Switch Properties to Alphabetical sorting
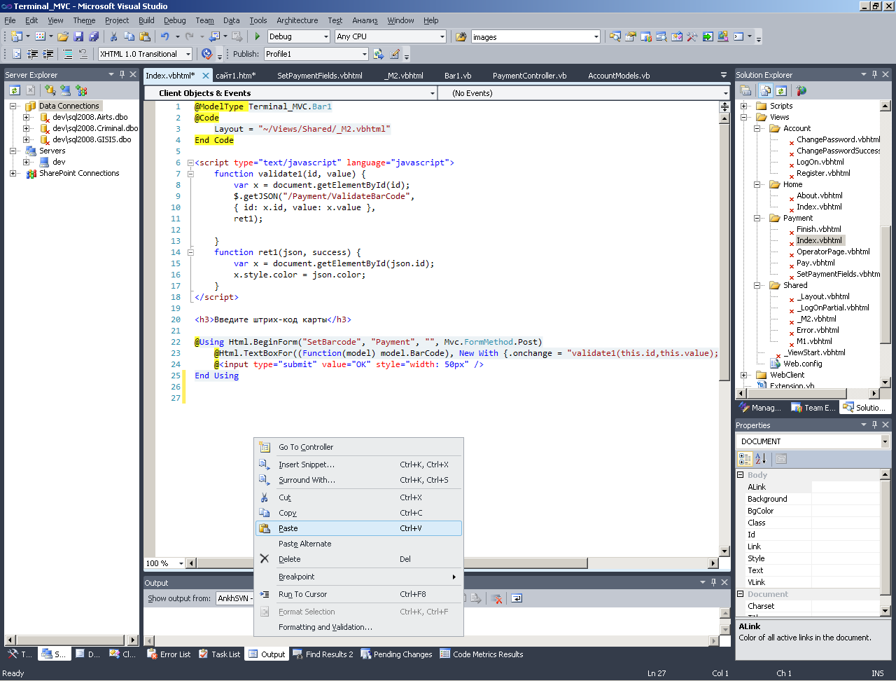Image resolution: width=896 pixels, height=681 pixels. pos(761,459)
